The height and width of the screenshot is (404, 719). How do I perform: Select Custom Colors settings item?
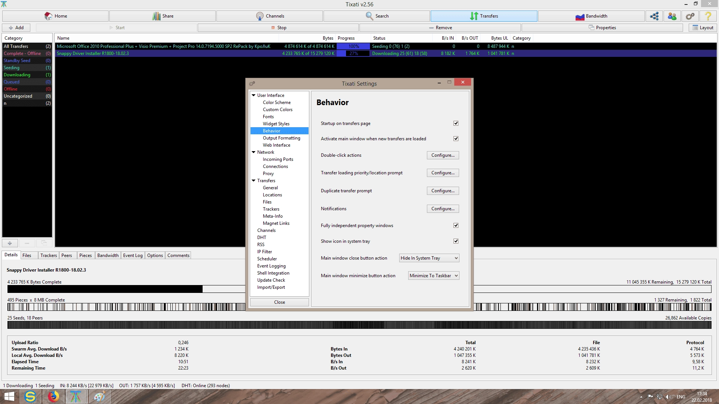pos(277,110)
